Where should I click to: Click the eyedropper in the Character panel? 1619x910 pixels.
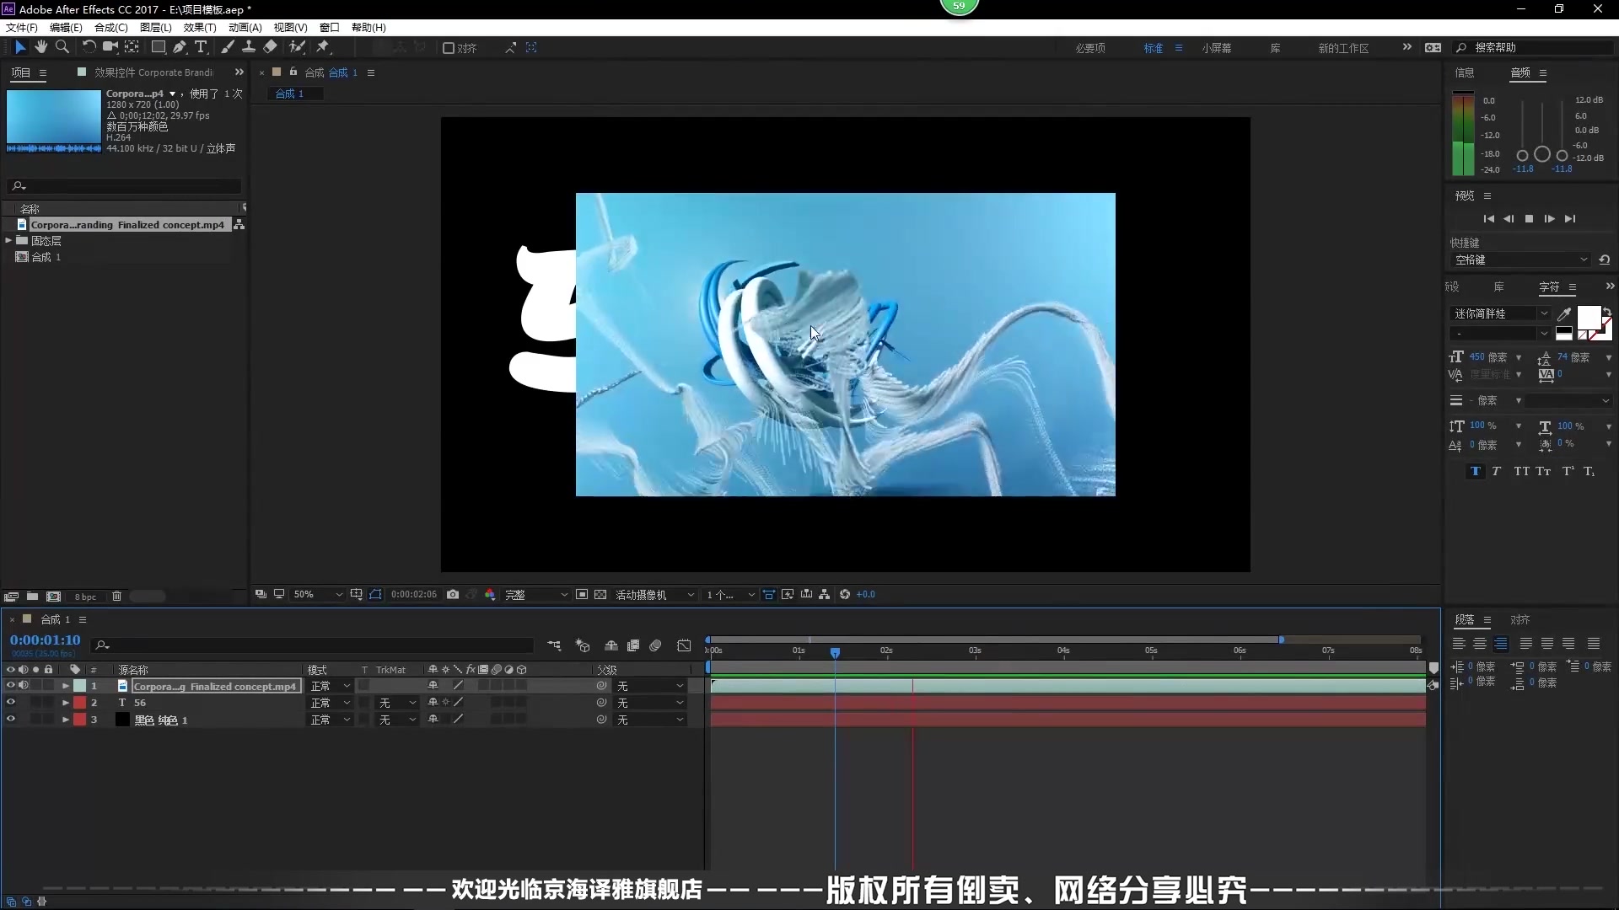[x=1564, y=313]
